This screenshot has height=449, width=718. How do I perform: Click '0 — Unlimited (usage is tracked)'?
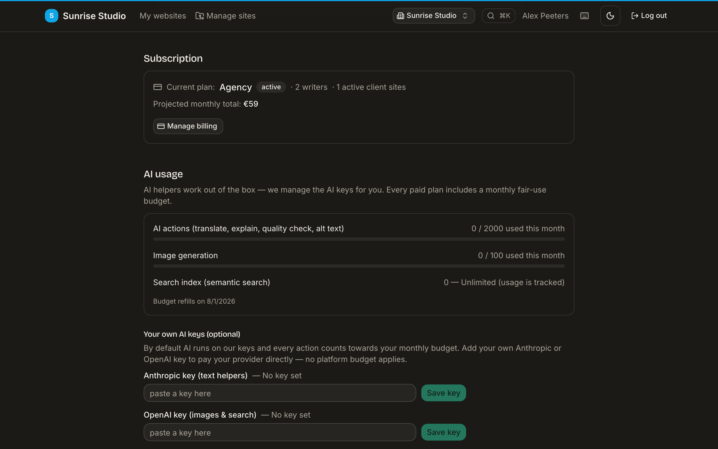click(x=504, y=282)
